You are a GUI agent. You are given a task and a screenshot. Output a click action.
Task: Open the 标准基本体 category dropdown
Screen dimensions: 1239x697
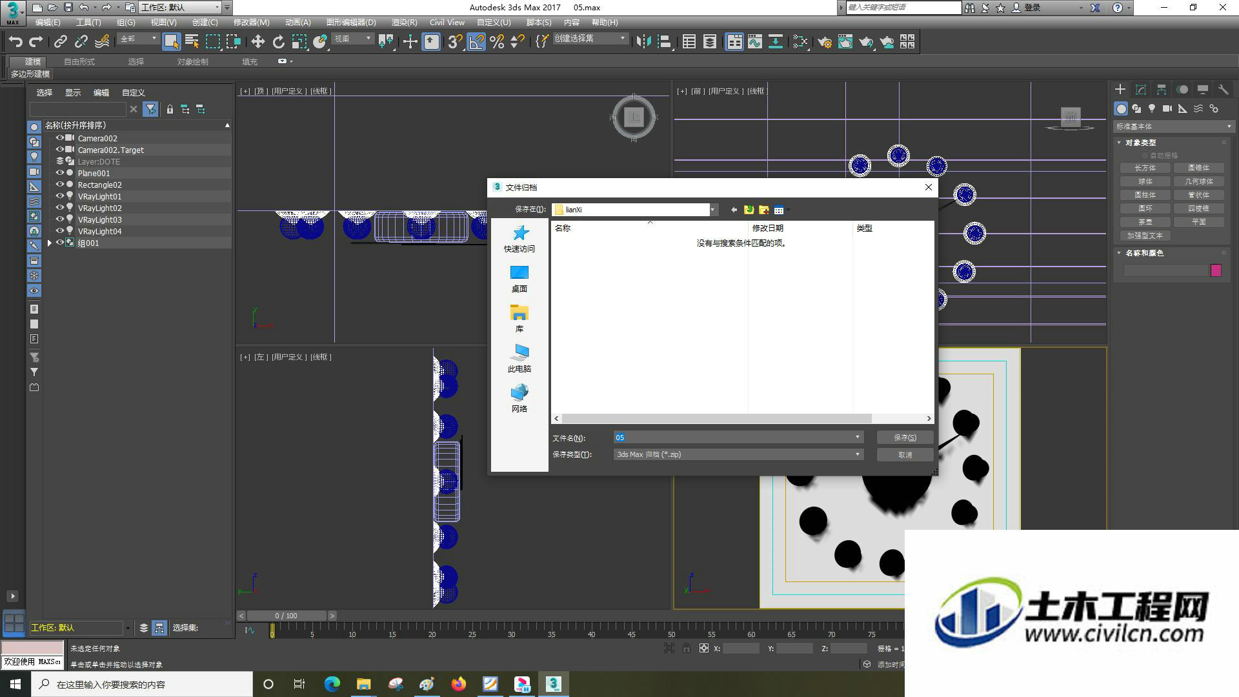click(1173, 126)
